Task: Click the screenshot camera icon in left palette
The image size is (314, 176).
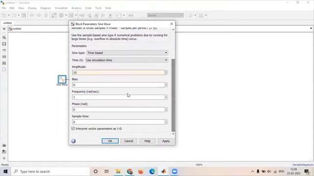Action: point(4,145)
